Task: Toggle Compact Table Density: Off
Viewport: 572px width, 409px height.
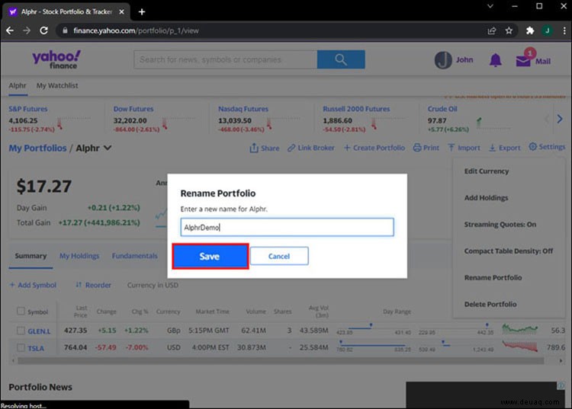Action: pos(509,251)
